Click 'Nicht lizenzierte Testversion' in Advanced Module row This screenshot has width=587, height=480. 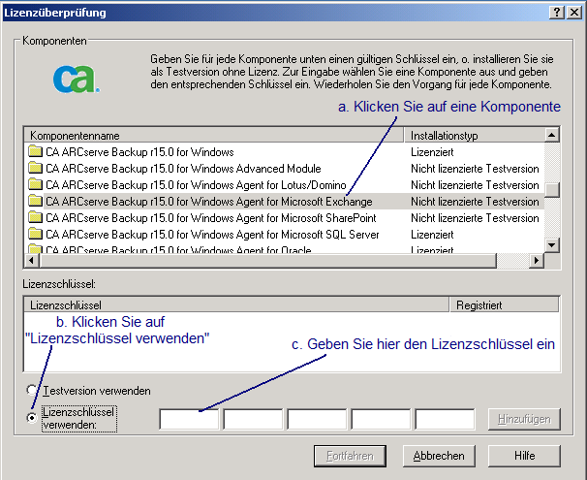tap(475, 169)
